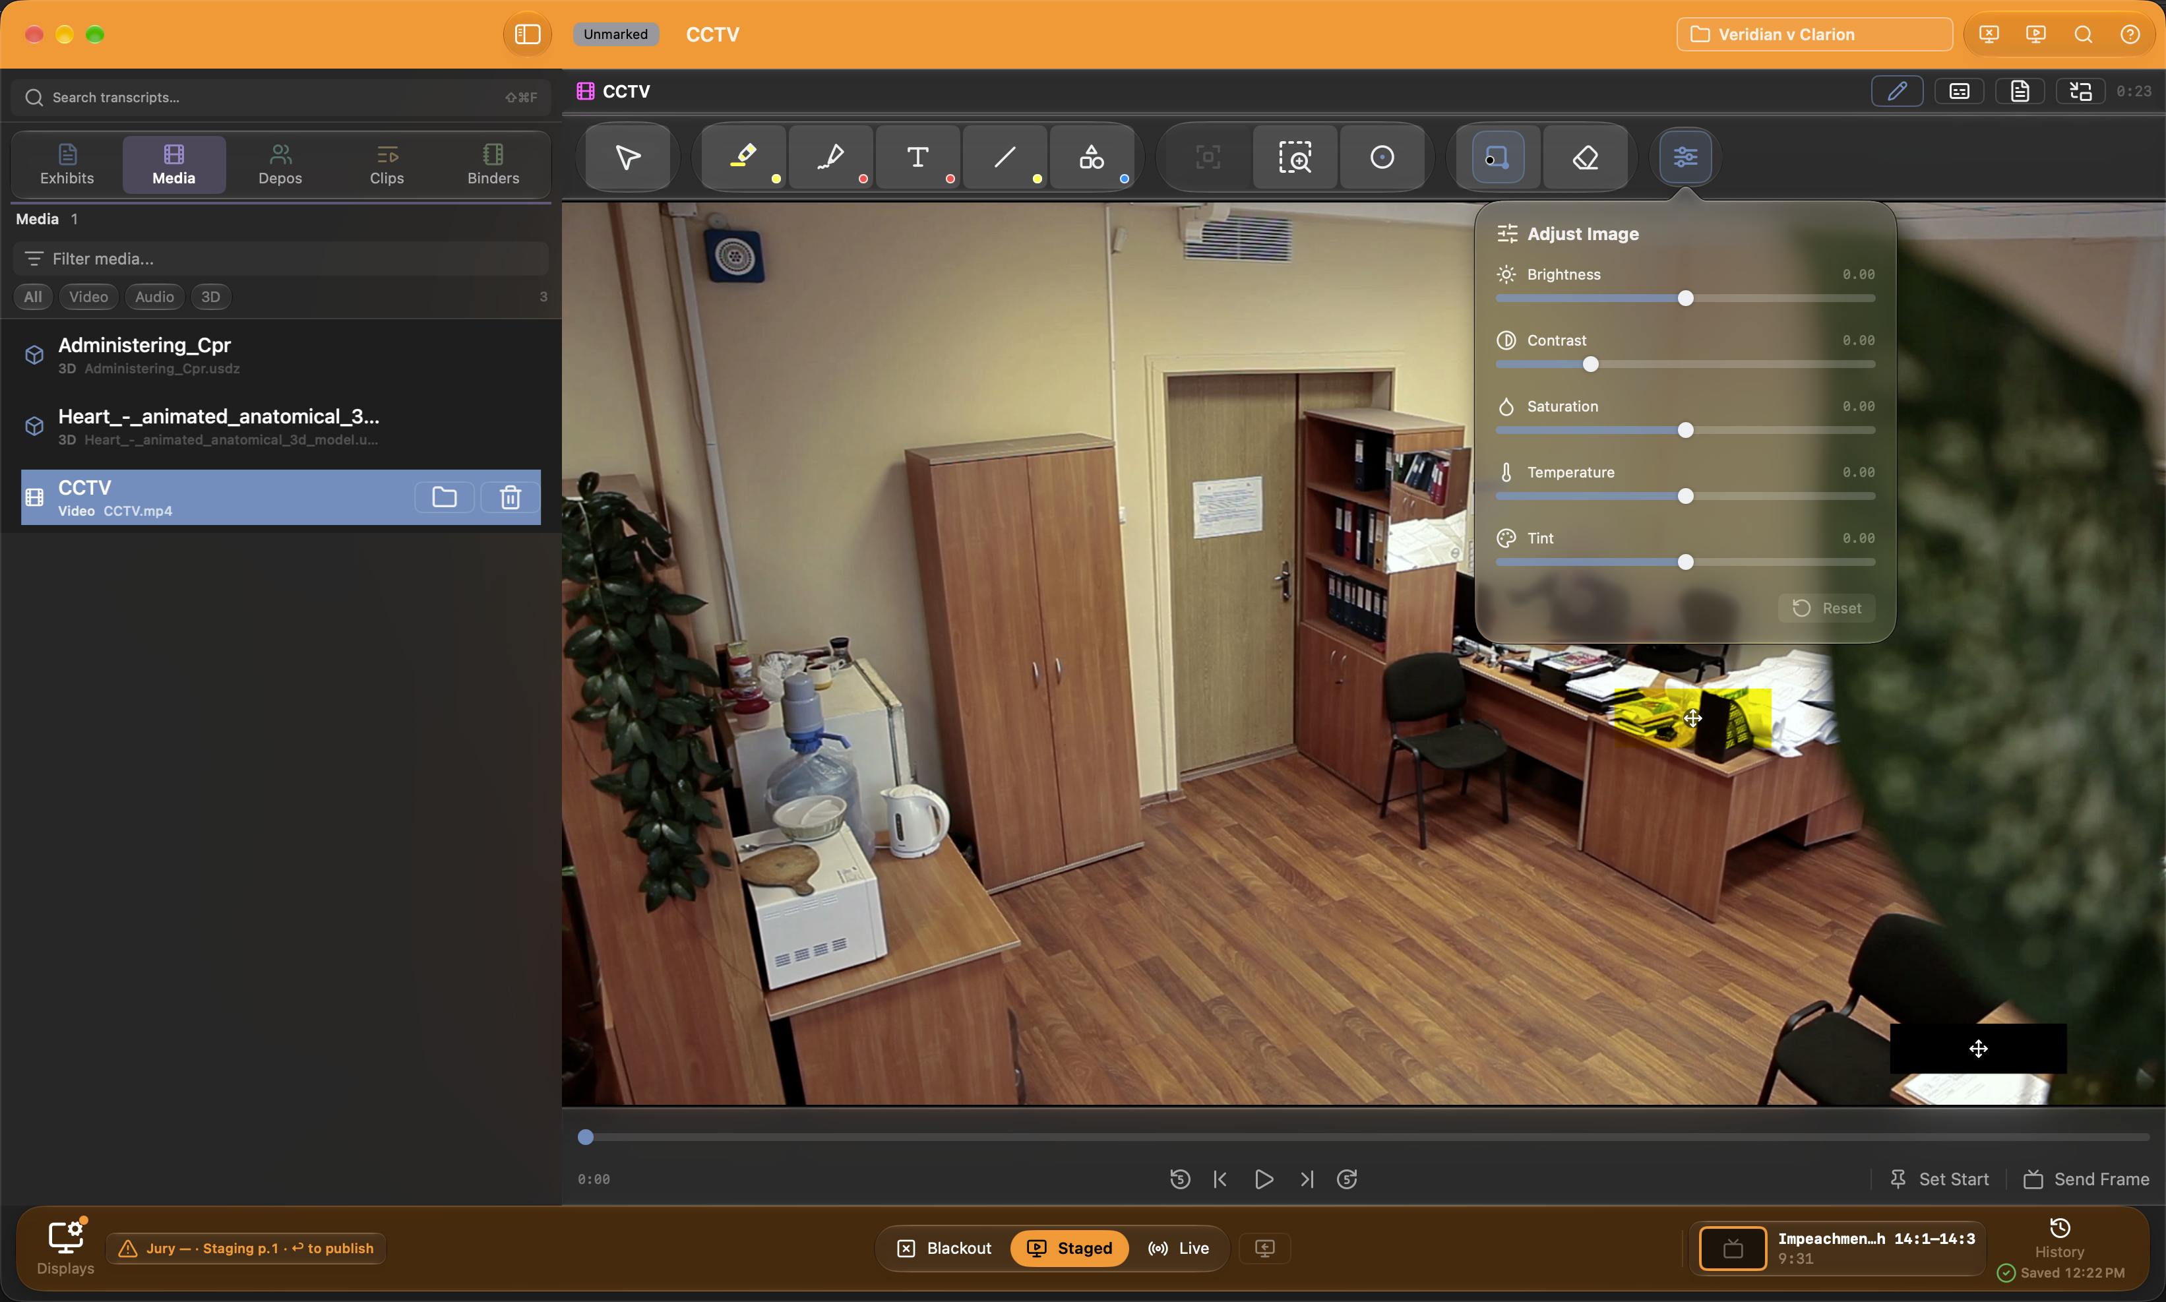Click the Saturation slider
Screen dimensions: 2166x1302
point(1685,430)
